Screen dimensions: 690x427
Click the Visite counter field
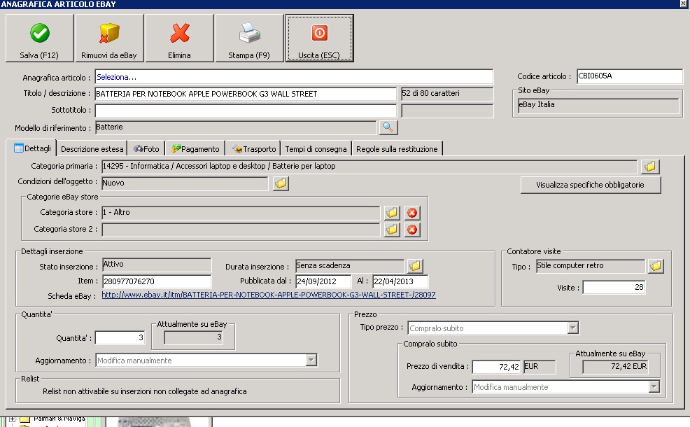click(x=614, y=288)
